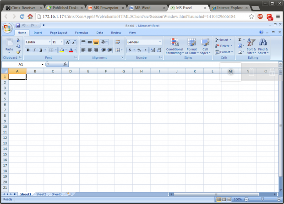Toggle Align Text Right
284x204 pixels.
coord(96,50)
